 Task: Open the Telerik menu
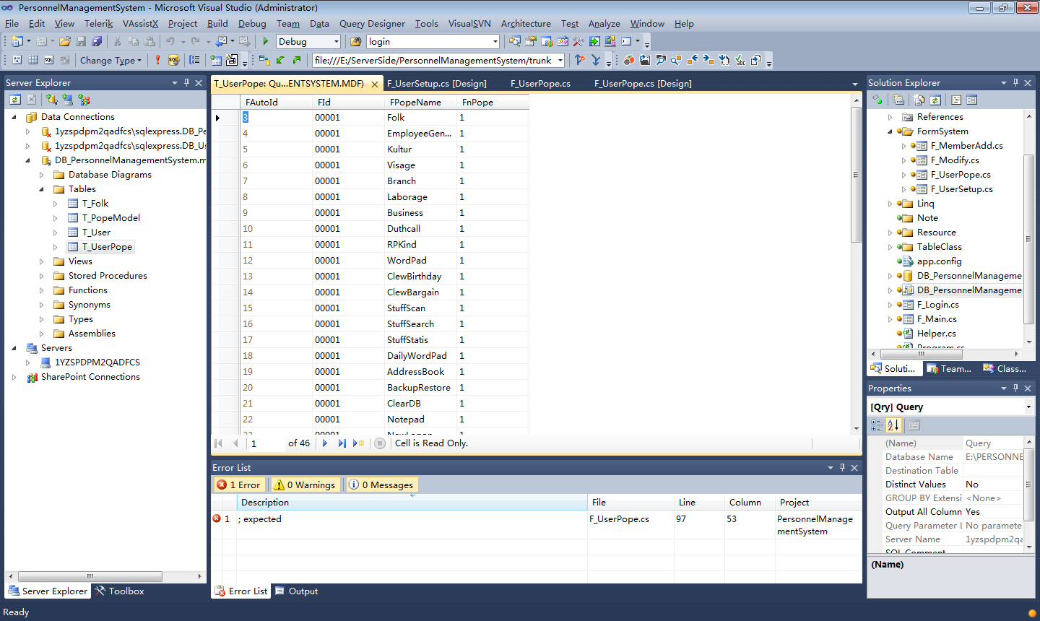(x=98, y=24)
